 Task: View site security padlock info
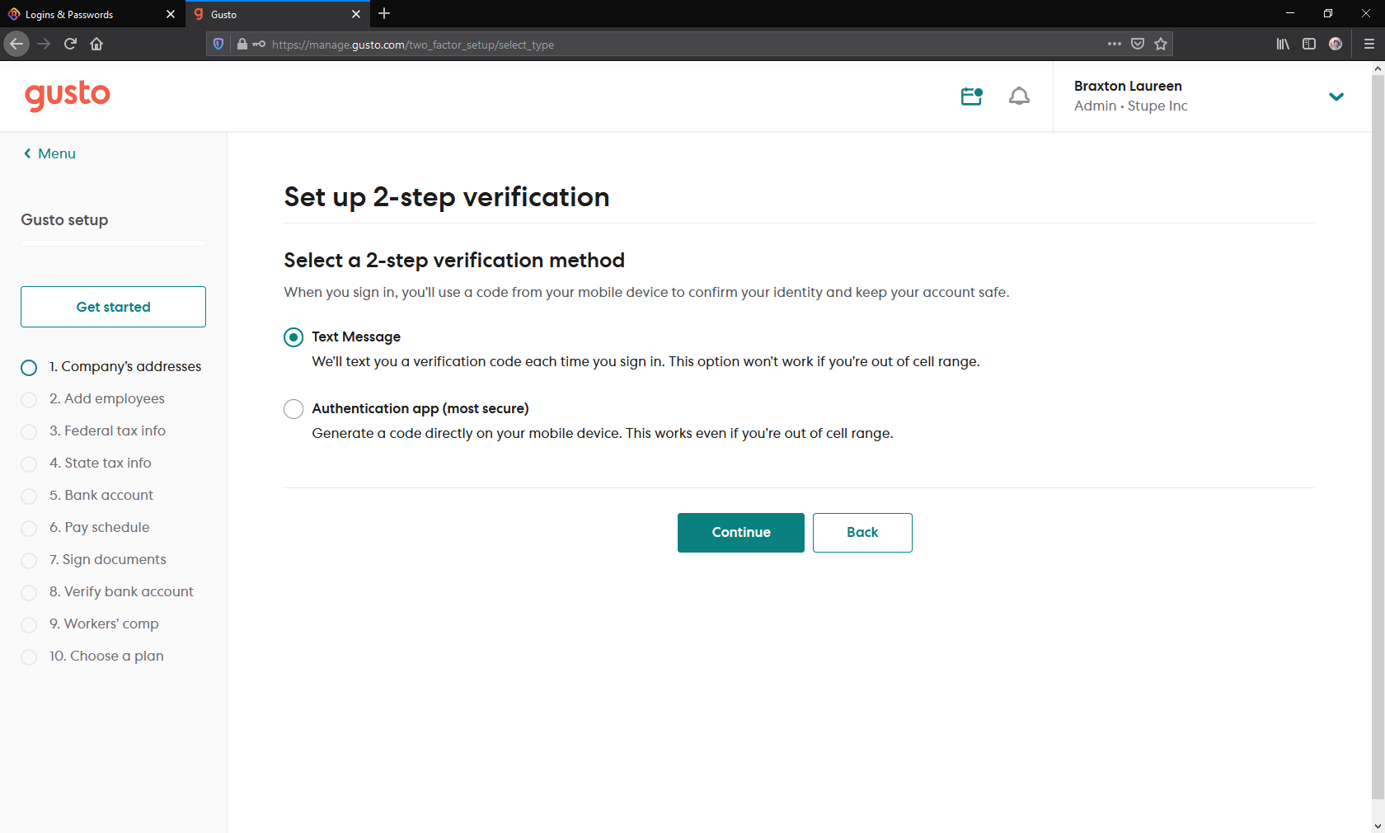(242, 44)
